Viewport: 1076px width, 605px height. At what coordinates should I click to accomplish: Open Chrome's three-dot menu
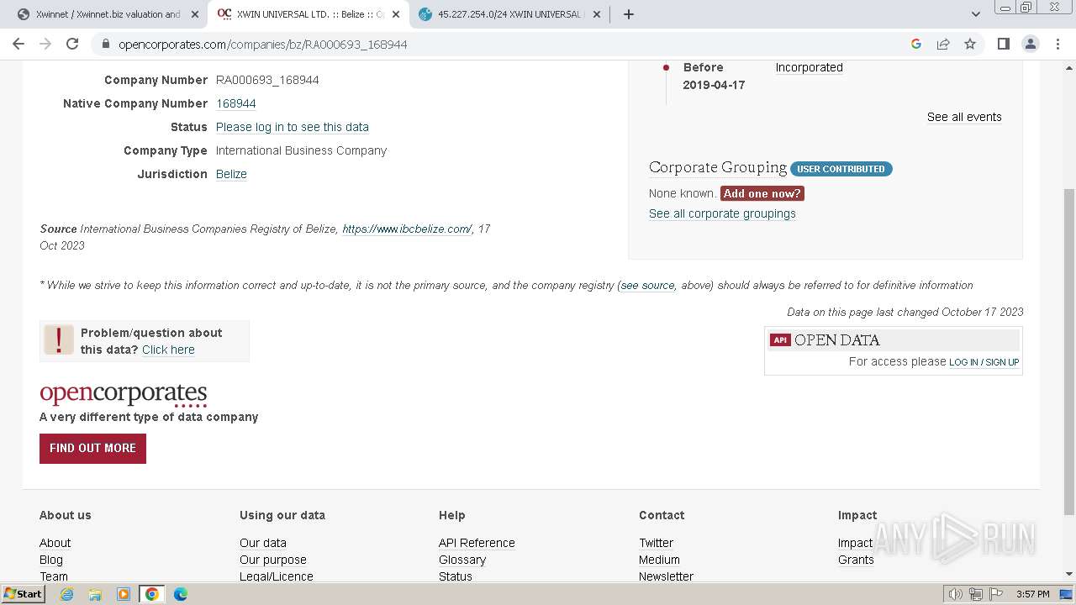point(1058,44)
